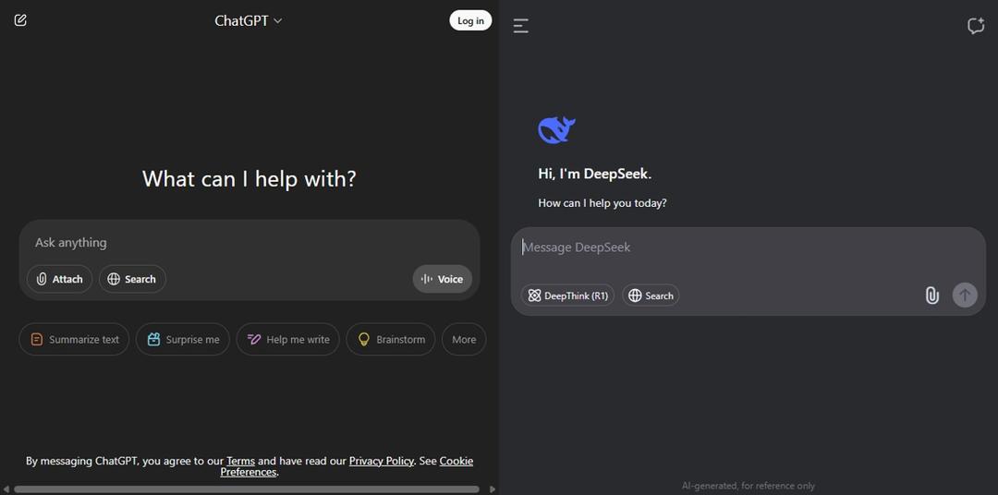The width and height of the screenshot is (998, 495).
Task: Click 'AI-generated, for reference only' note
Action: pyautogui.click(x=748, y=486)
